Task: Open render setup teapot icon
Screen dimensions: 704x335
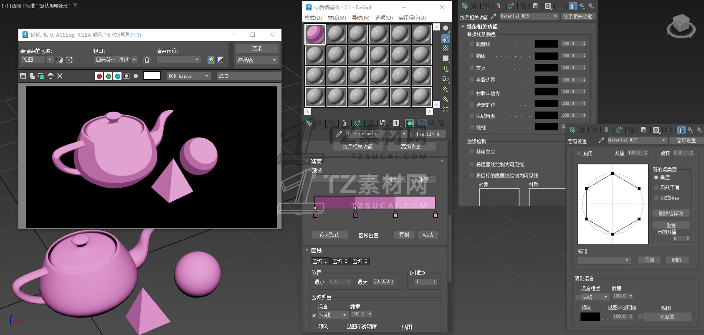Action: pyautogui.click(x=211, y=60)
